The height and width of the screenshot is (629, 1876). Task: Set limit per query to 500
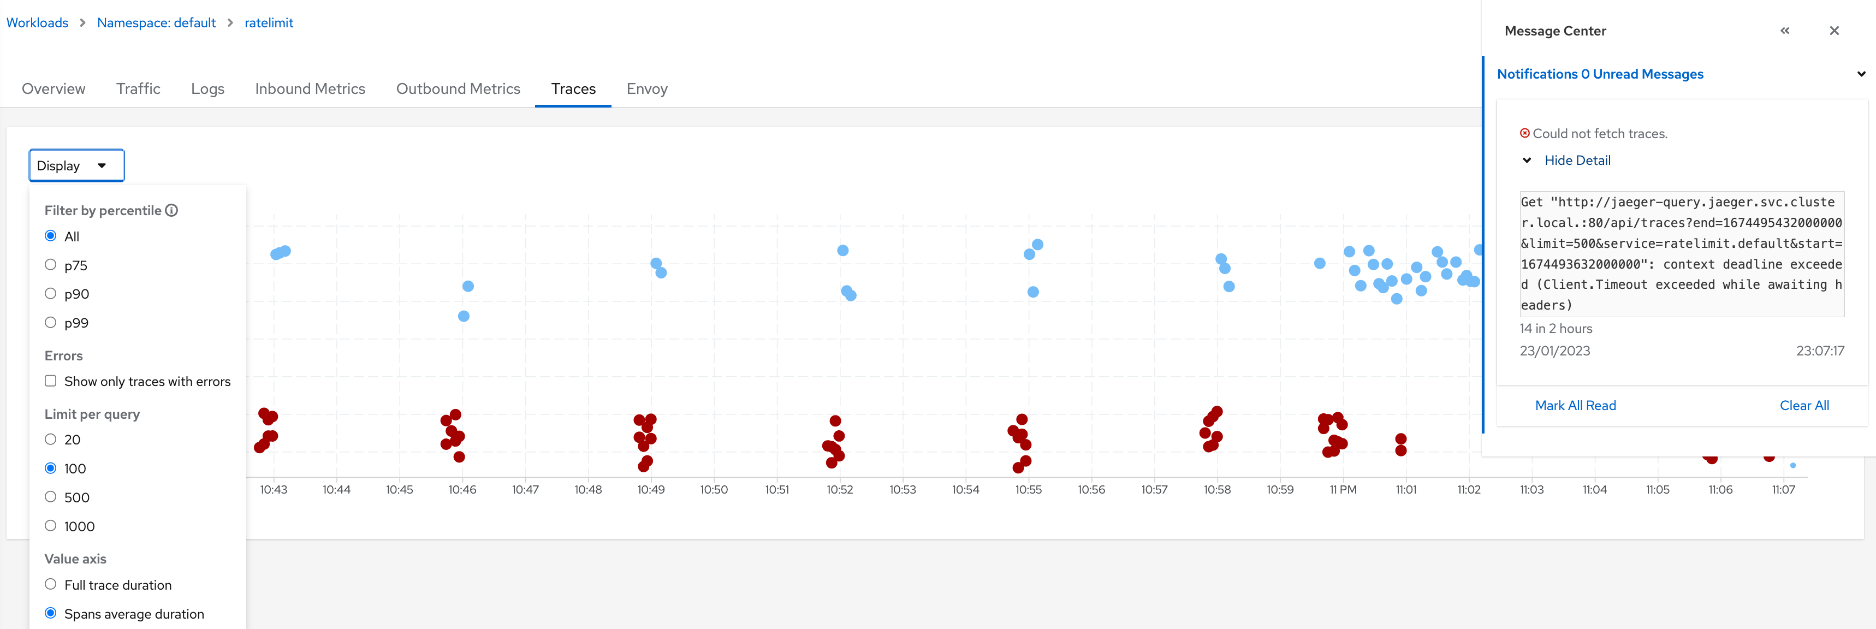(x=50, y=496)
